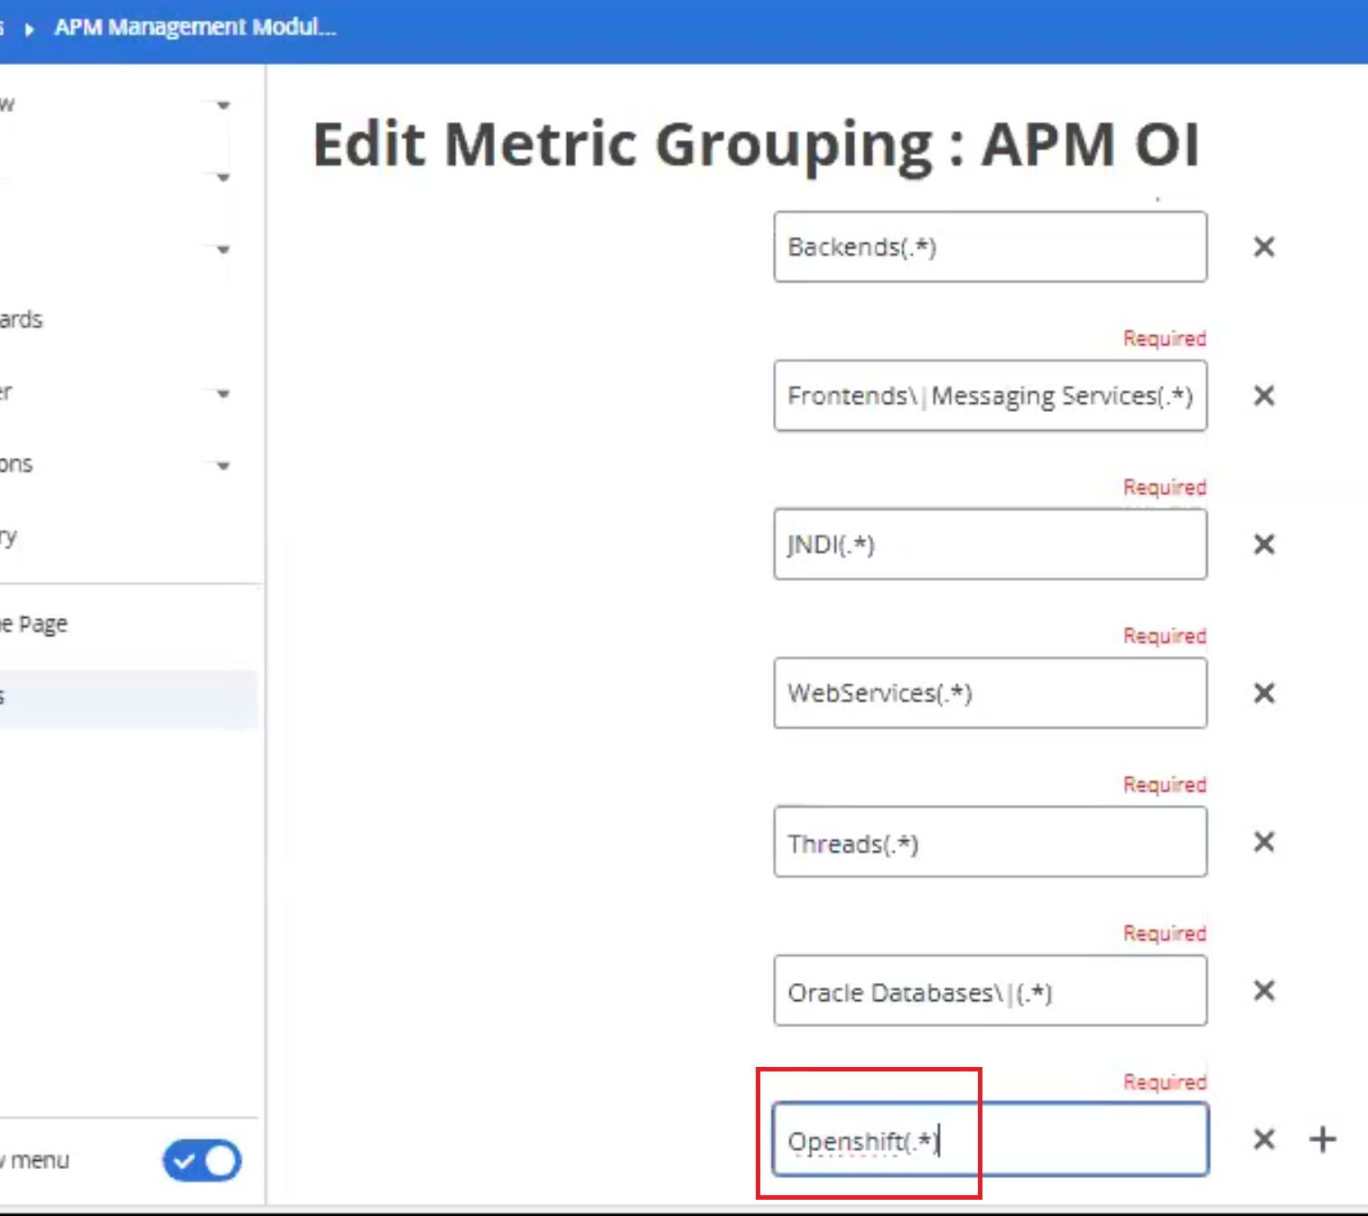Open the sidebar item ending in "e Page"
This screenshot has height=1216, width=1368.
click(34, 624)
